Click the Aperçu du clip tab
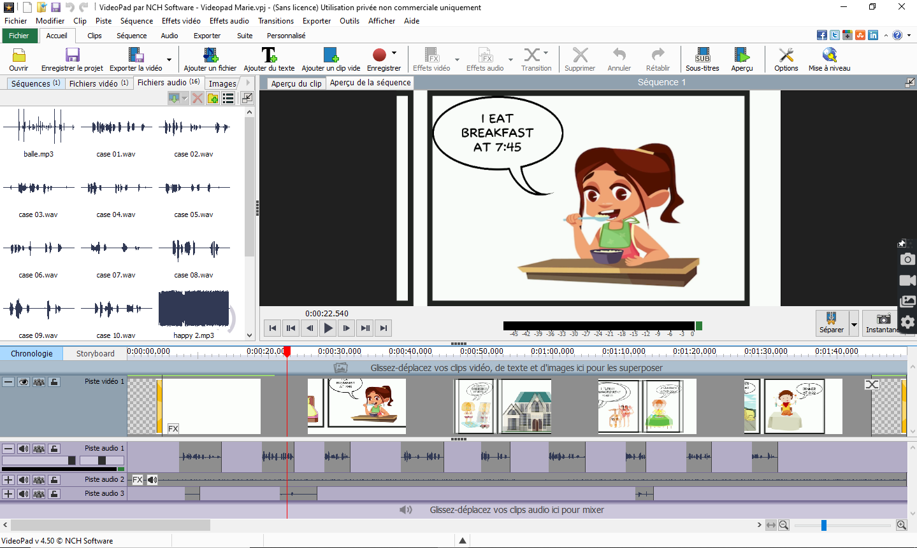Screen dimensions: 917x548 pyautogui.click(x=296, y=83)
